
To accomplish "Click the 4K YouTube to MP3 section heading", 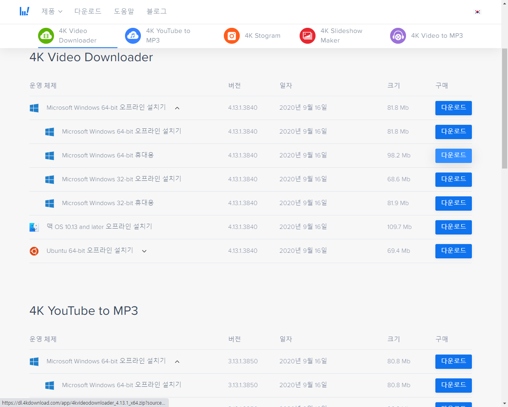I will 84,311.
